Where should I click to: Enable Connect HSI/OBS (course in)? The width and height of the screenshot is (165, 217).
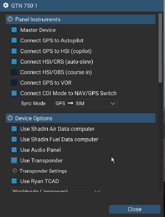point(14,72)
